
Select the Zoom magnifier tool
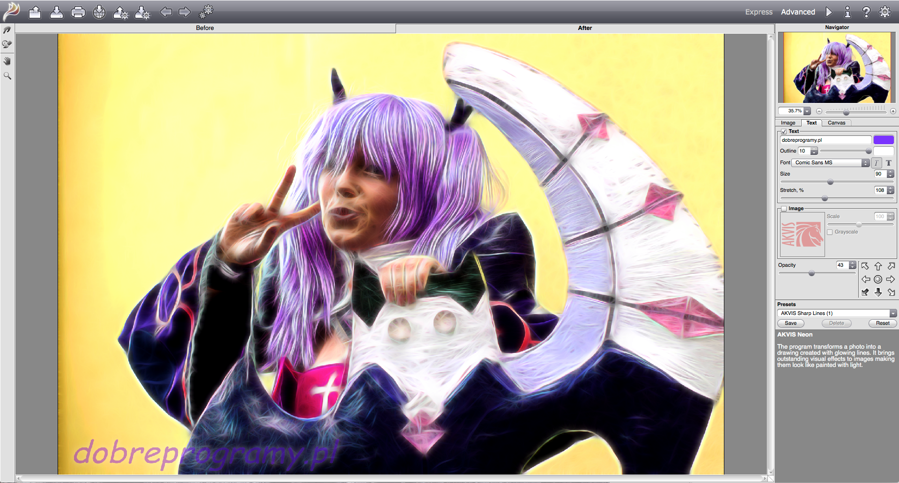[7, 76]
